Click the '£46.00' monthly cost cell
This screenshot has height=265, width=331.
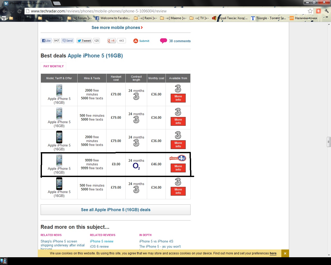coord(156,164)
